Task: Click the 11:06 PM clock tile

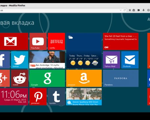Action: (14, 97)
